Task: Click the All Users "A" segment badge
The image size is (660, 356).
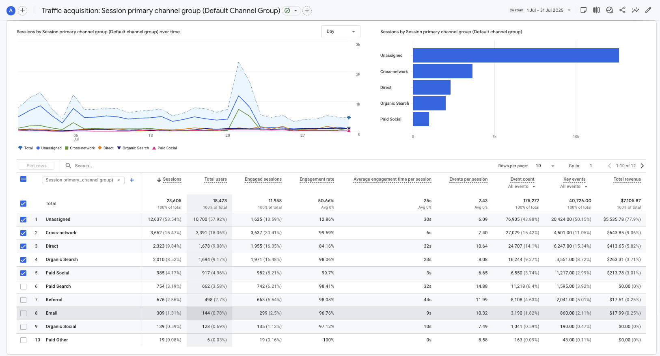Action: [x=11, y=11]
